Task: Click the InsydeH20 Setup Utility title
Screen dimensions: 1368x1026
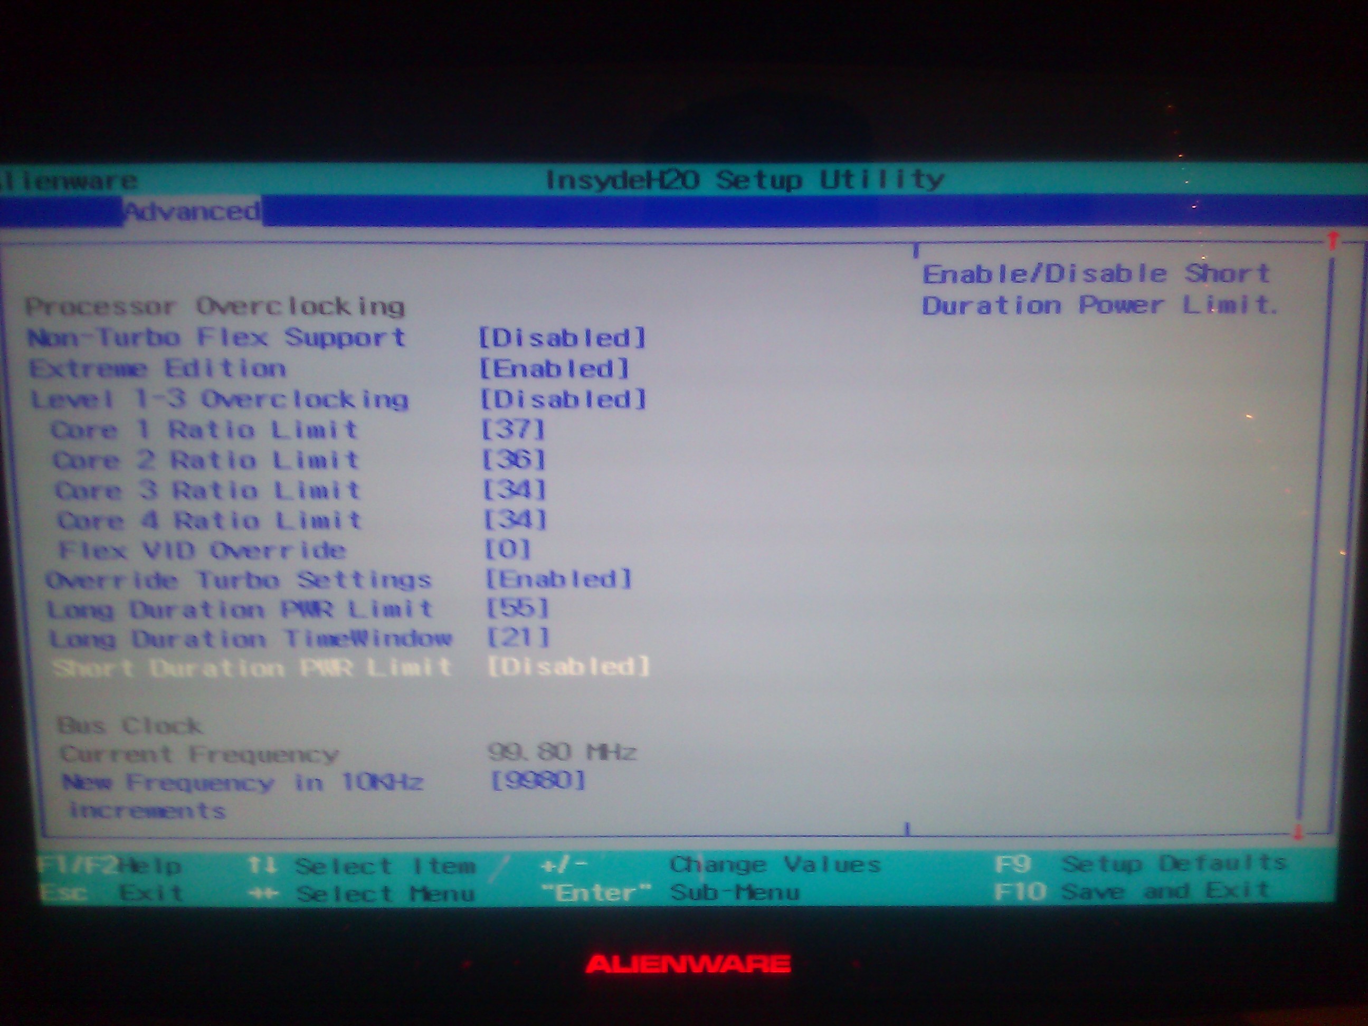Action: tap(745, 180)
